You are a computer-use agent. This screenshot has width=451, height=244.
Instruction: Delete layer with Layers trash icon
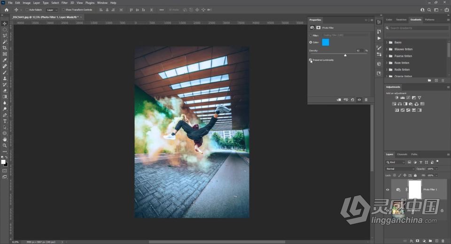pos(443,241)
